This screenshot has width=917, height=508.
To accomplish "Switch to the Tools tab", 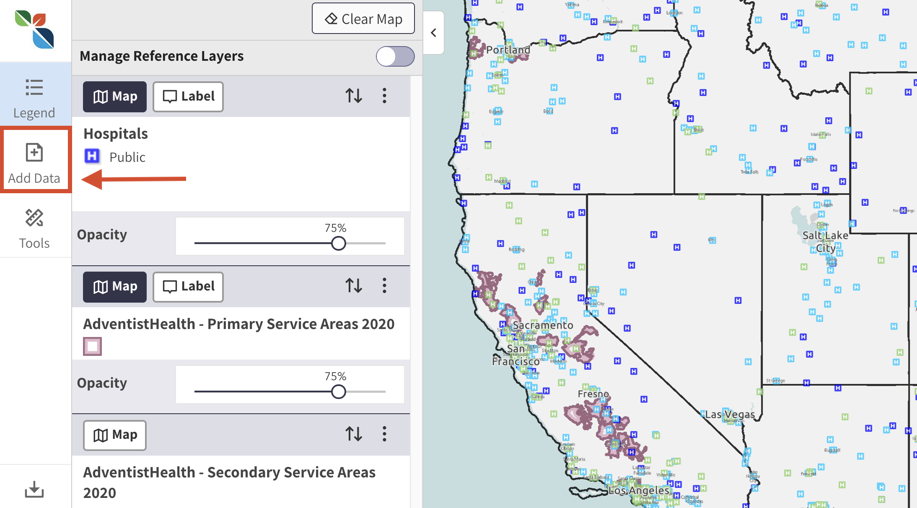I will pyautogui.click(x=35, y=227).
